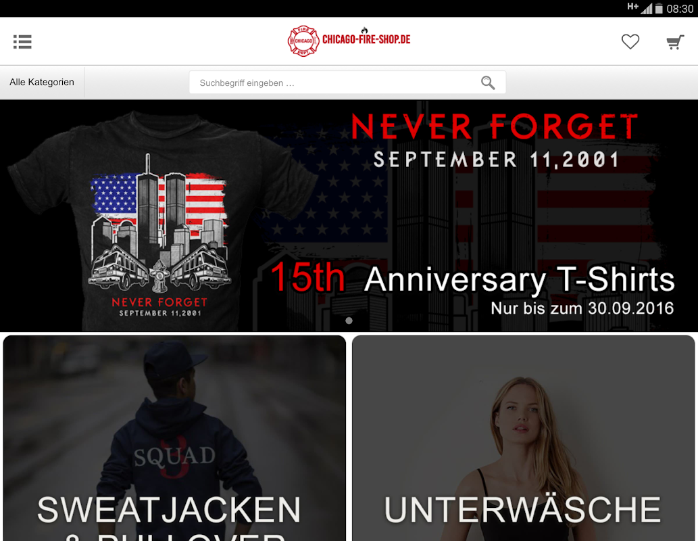Tap the mobile signal strength icon
Screen dimensions: 698x541
(x=647, y=9)
